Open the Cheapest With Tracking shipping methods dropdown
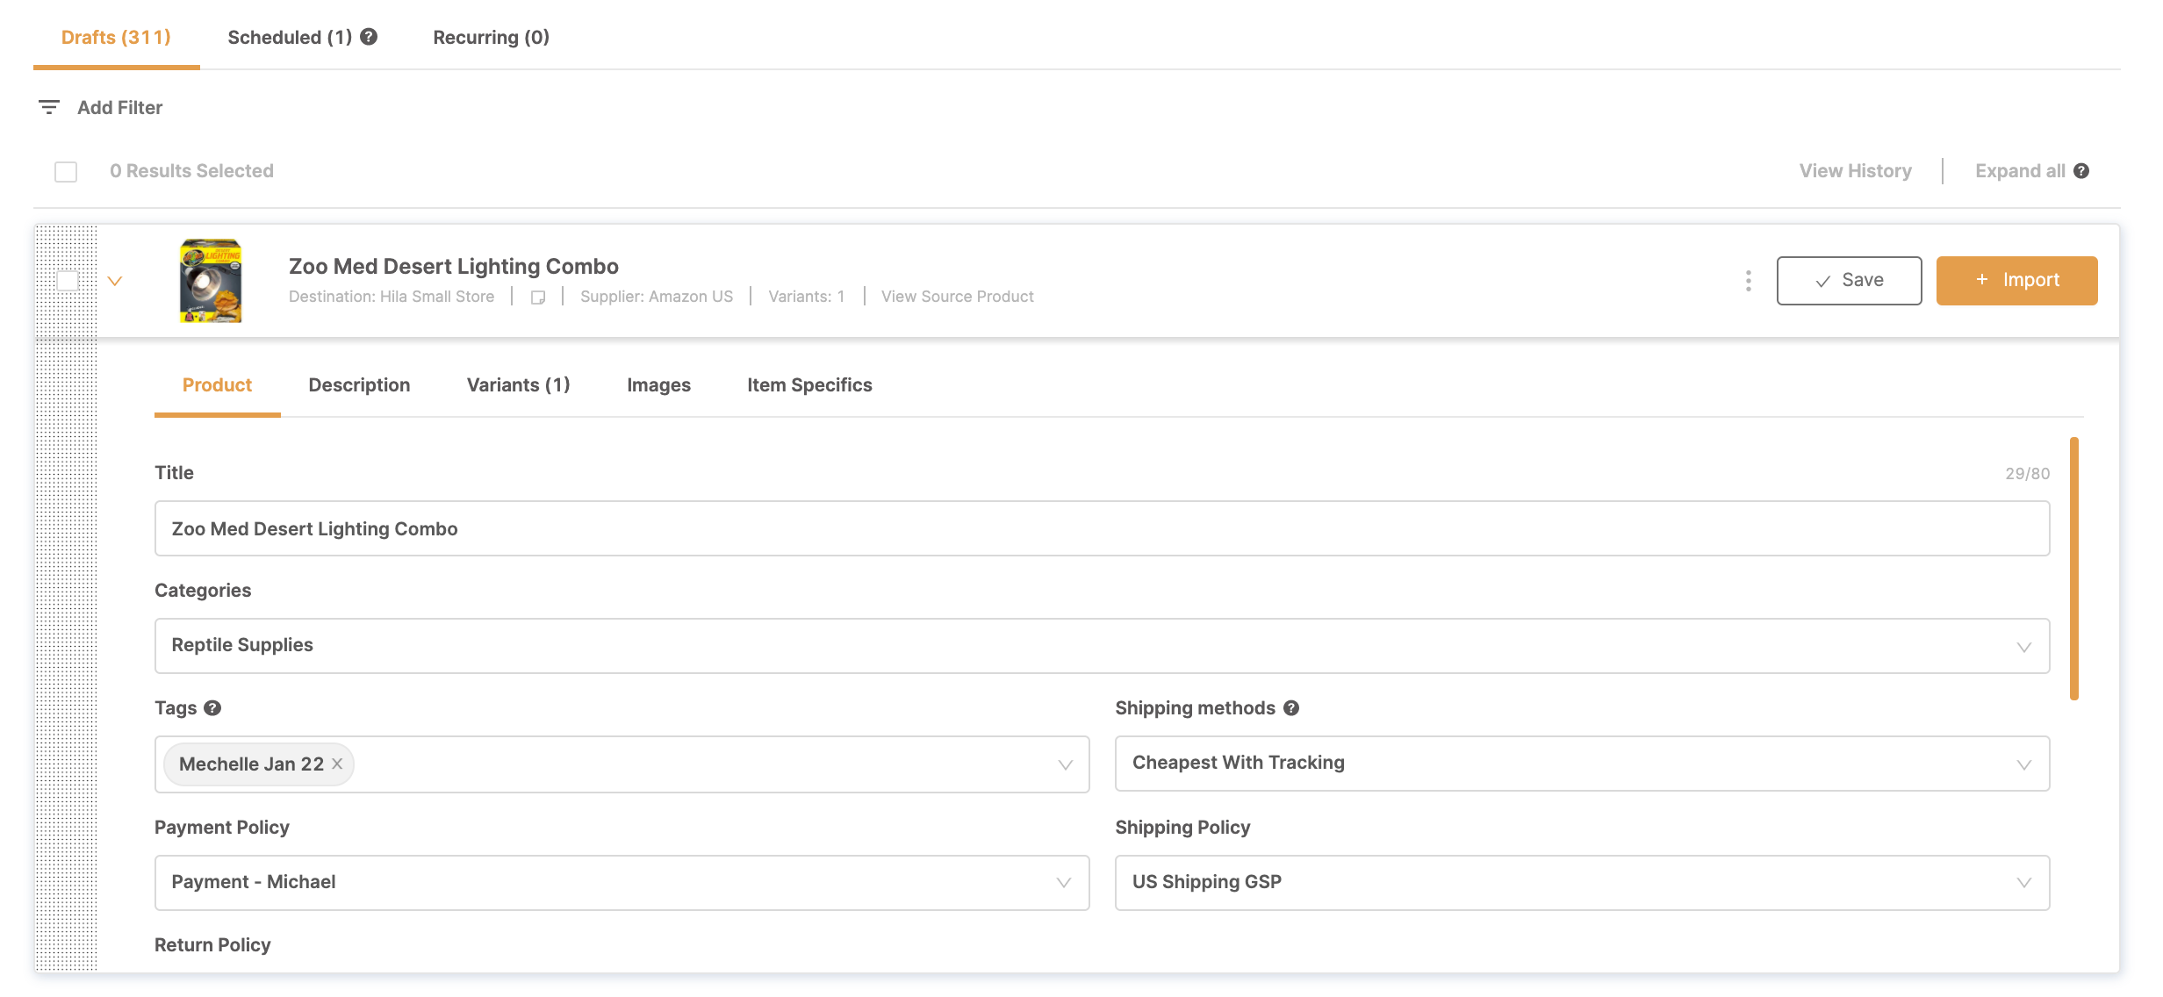 pos(1582,764)
